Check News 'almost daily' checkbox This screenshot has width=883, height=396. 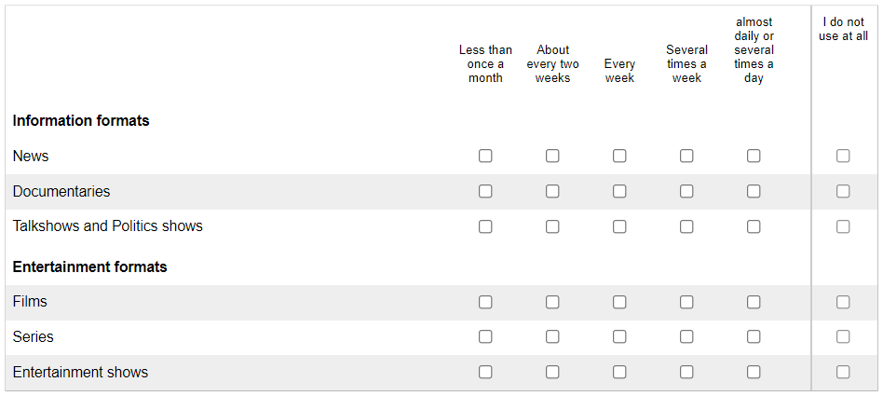[x=753, y=156]
